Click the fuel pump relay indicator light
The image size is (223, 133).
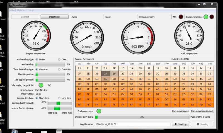point(98,111)
